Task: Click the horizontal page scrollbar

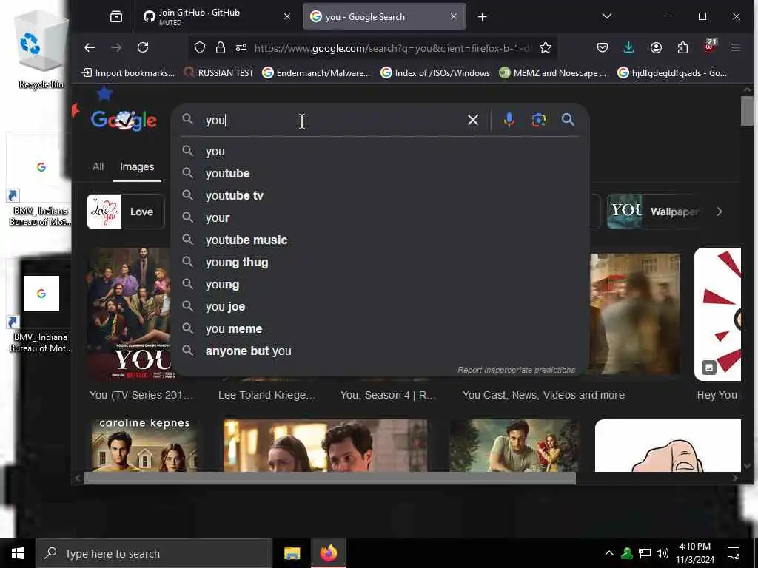Action: [x=330, y=479]
